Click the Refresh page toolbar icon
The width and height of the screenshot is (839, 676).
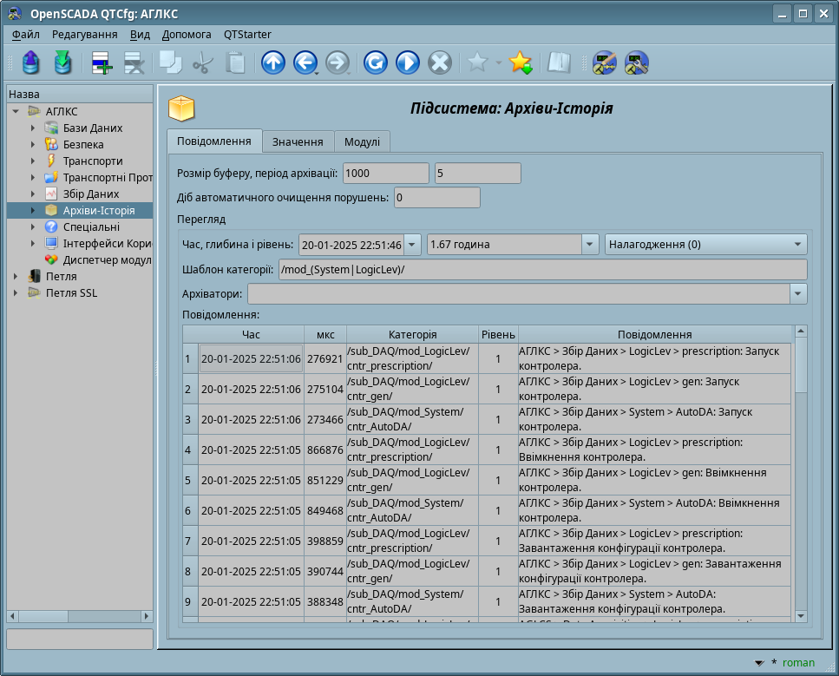pos(375,62)
